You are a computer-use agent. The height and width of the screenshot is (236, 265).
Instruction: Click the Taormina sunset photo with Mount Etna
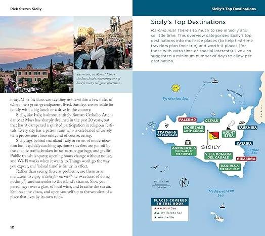tap(37, 55)
